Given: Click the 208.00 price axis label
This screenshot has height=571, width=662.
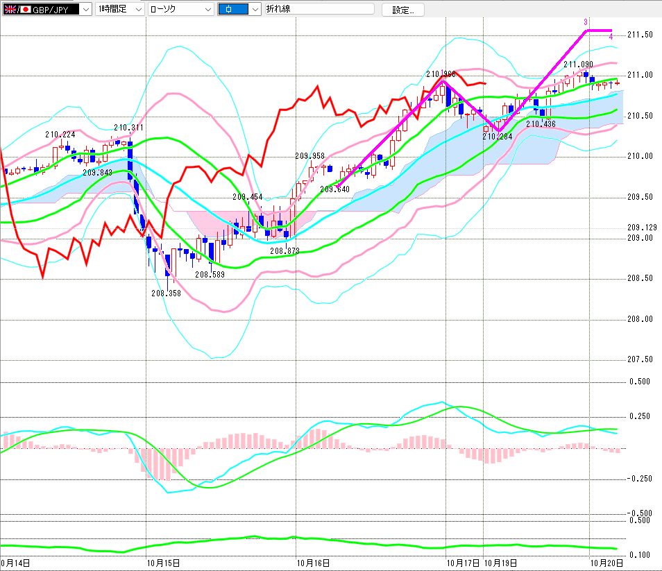Looking at the screenshot, I should (640, 319).
